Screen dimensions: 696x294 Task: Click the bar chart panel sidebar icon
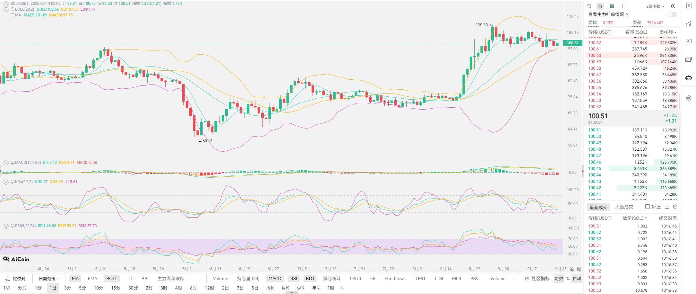689,41
